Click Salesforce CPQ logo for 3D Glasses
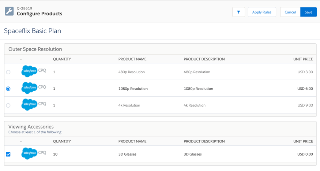This screenshot has height=171, width=320. tap(33, 154)
